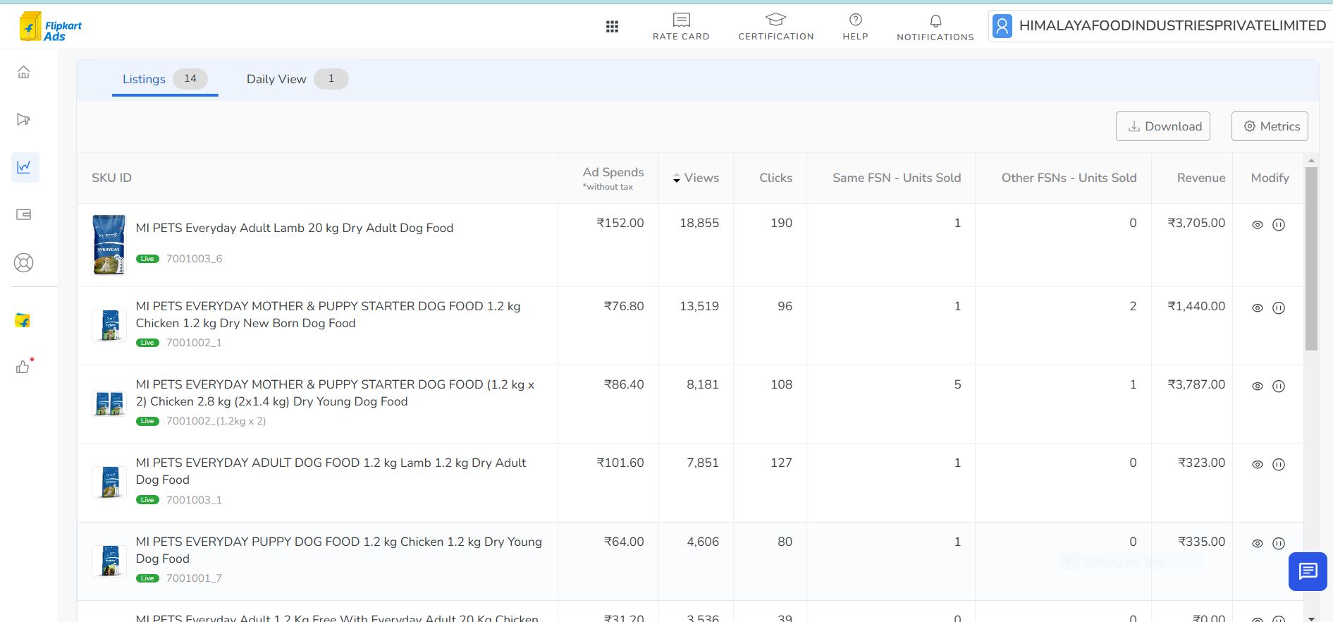
Task: Open the Certification section
Action: [x=775, y=27]
